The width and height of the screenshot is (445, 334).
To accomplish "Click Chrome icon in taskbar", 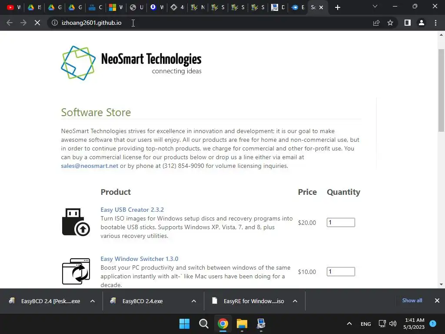I will pyautogui.click(x=223, y=324).
